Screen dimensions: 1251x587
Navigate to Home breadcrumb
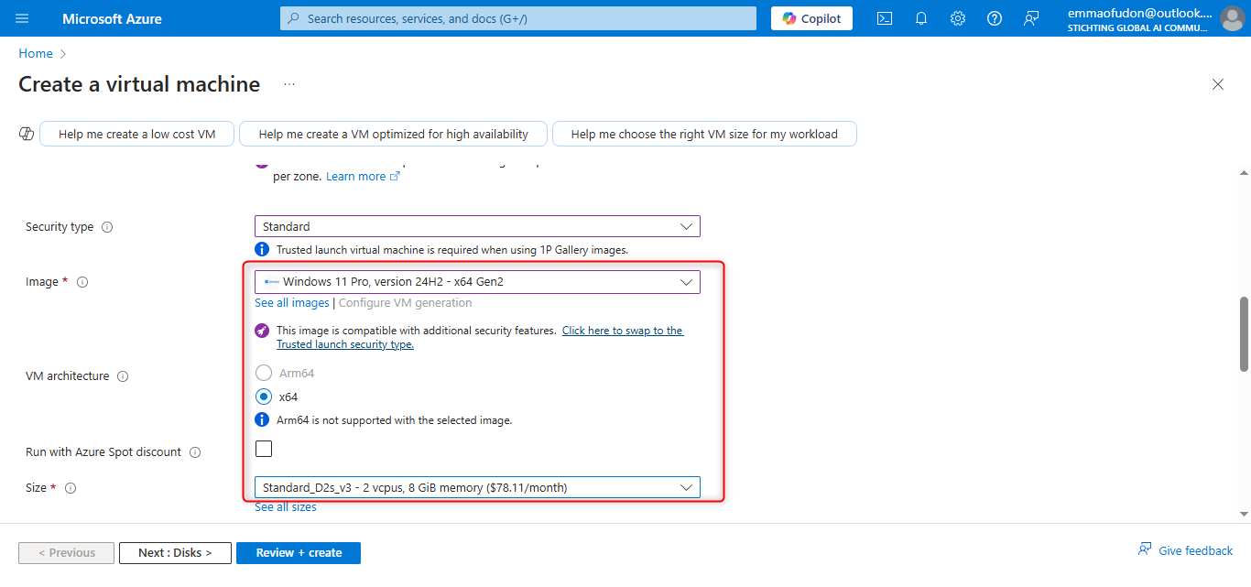(36, 54)
